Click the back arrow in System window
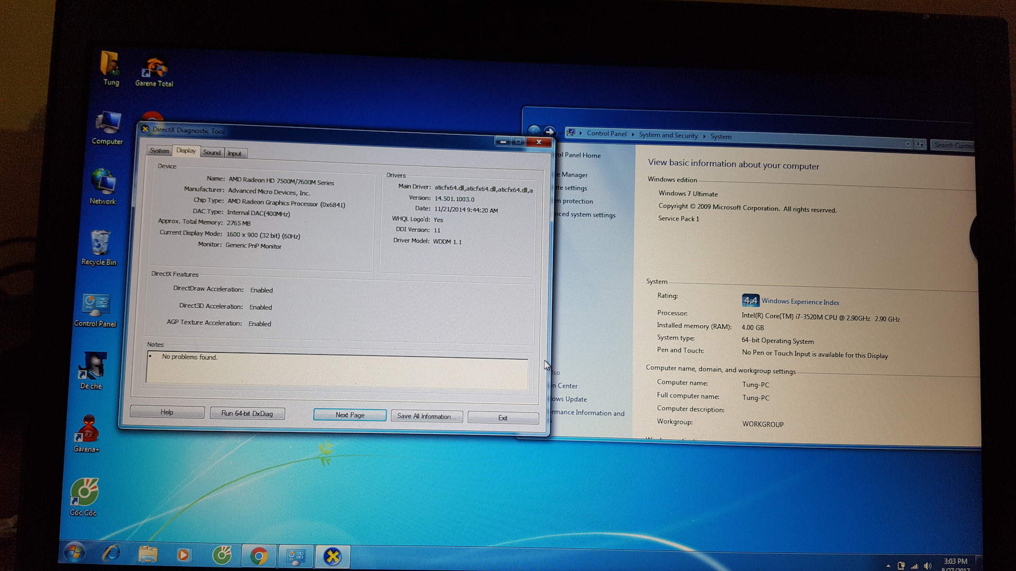 tap(534, 130)
